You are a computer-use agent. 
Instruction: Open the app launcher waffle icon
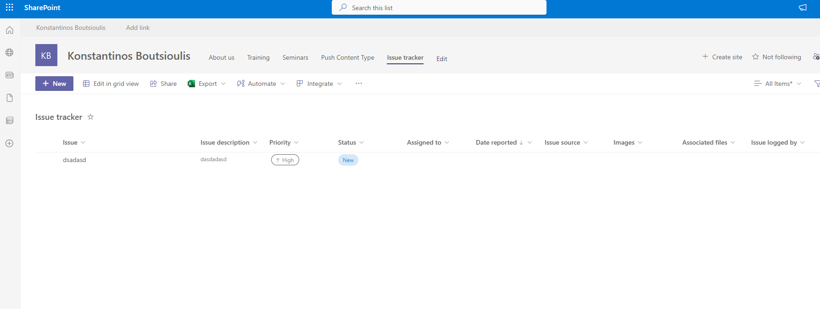(10, 7)
